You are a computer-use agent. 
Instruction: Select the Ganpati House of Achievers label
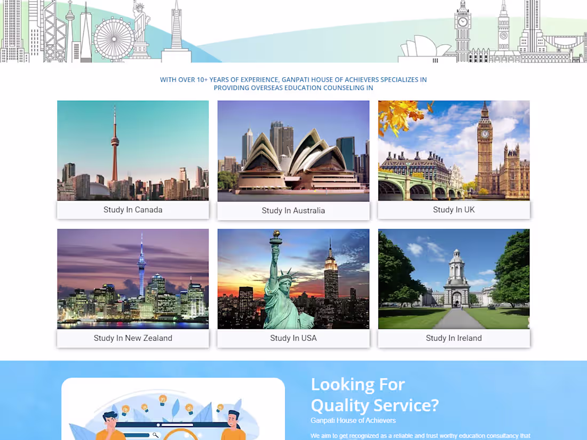pyautogui.click(x=353, y=420)
